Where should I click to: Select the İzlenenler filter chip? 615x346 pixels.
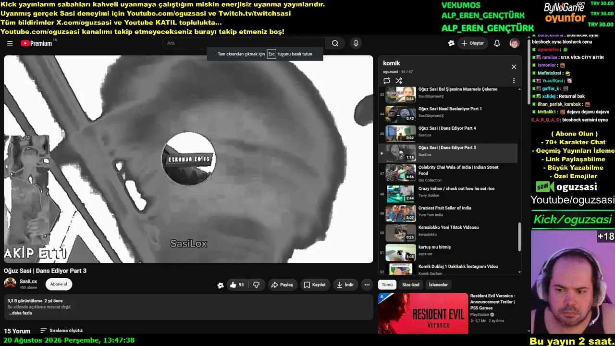click(x=438, y=284)
